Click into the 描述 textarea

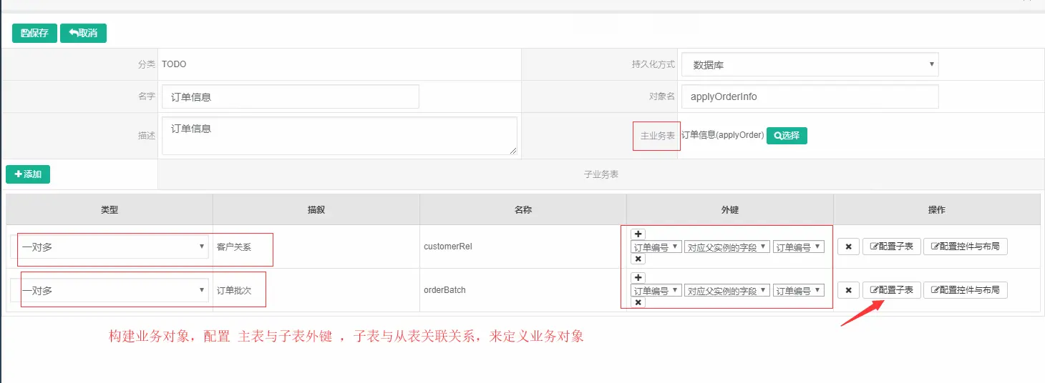click(339, 135)
